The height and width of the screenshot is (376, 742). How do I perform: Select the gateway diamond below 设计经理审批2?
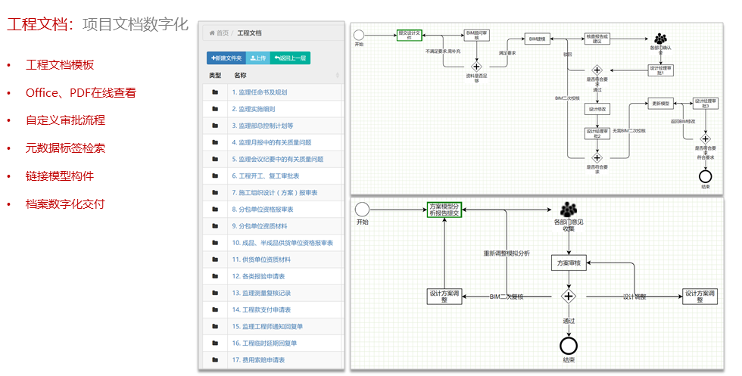[x=597, y=158]
